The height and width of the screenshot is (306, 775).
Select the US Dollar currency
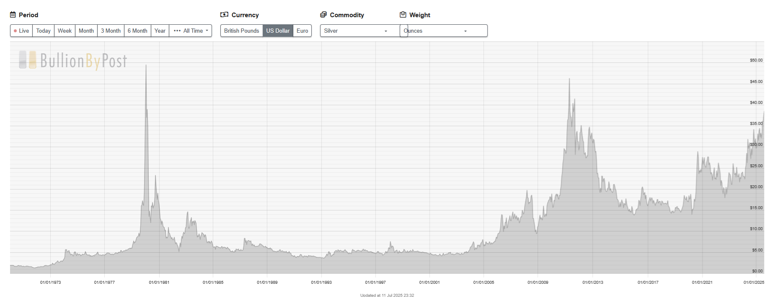pos(278,31)
